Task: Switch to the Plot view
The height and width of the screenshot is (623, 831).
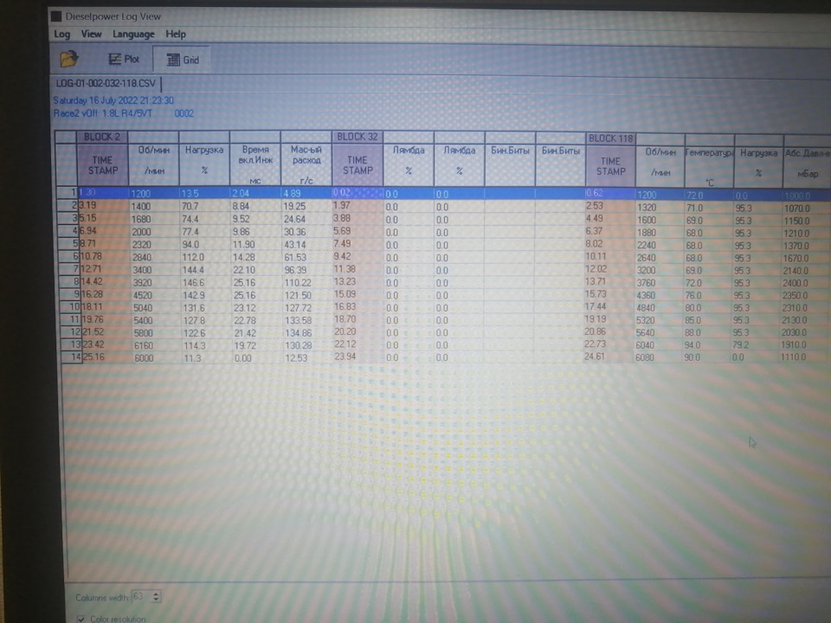Action: point(124,59)
